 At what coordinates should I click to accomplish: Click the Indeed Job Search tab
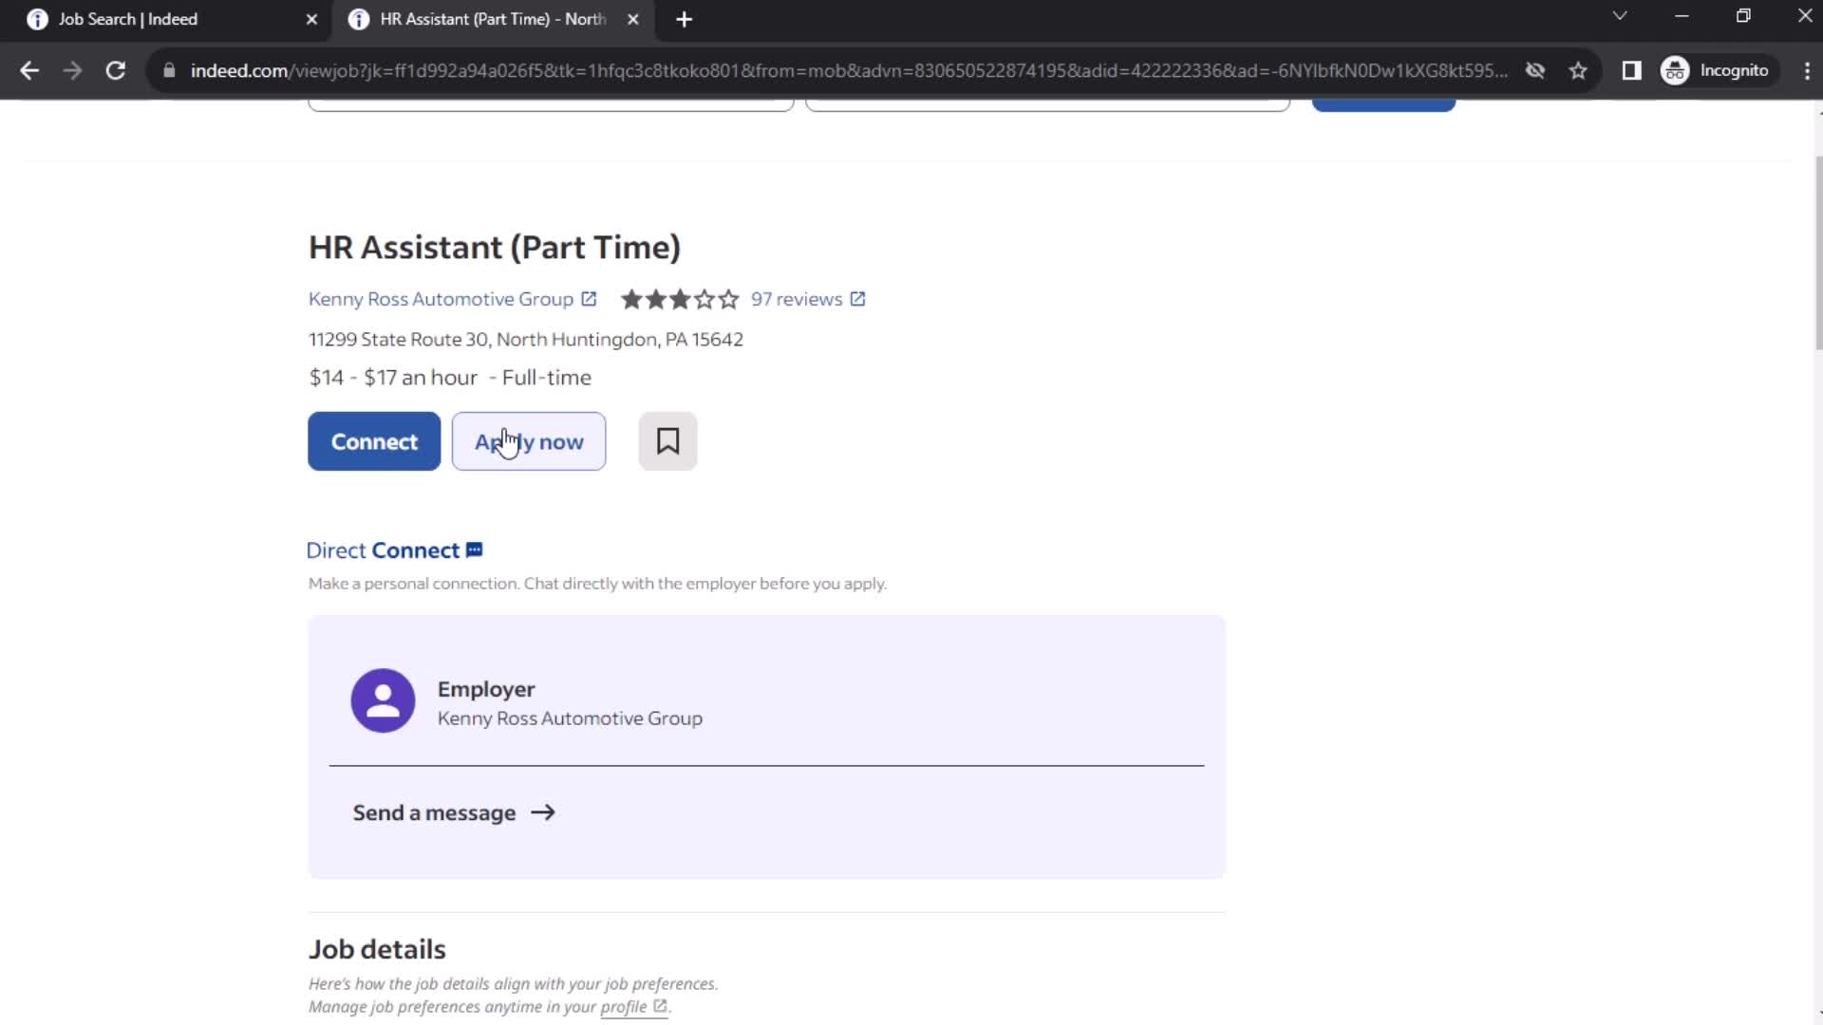tap(162, 17)
